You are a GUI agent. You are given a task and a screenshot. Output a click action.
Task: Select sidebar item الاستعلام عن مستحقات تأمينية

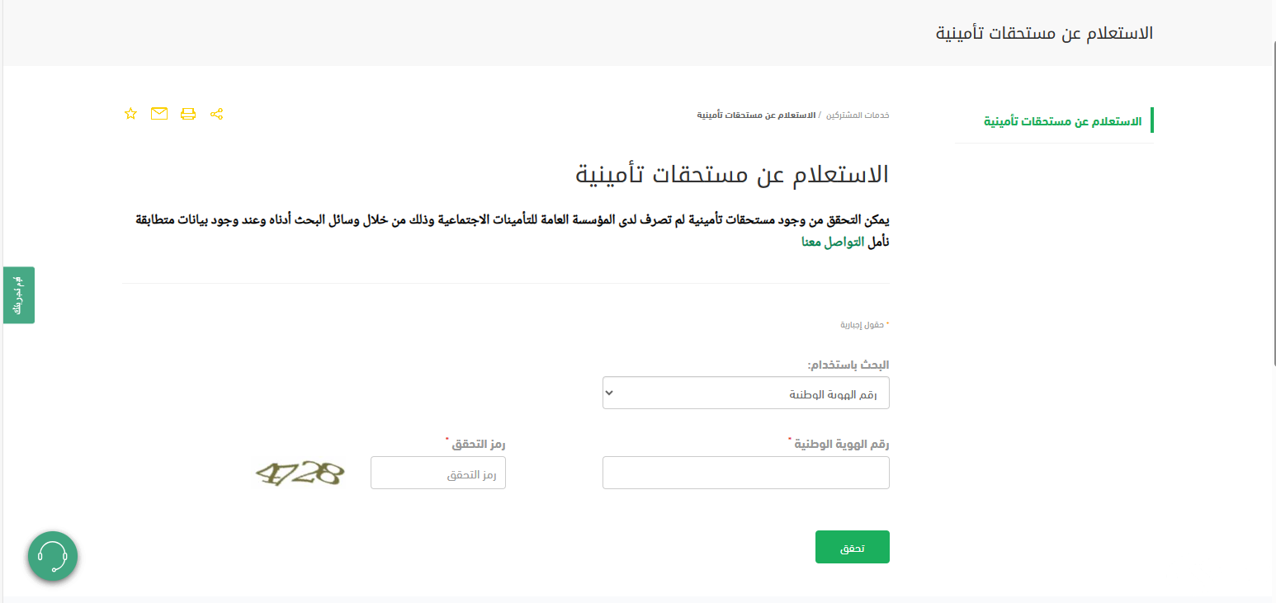[1063, 121]
